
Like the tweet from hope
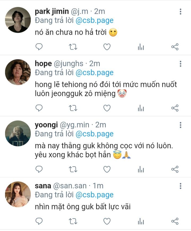pos(107,108)
